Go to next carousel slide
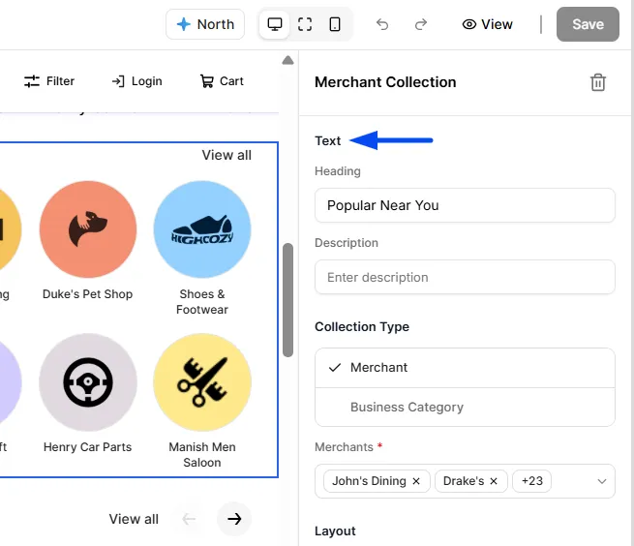 click(234, 519)
